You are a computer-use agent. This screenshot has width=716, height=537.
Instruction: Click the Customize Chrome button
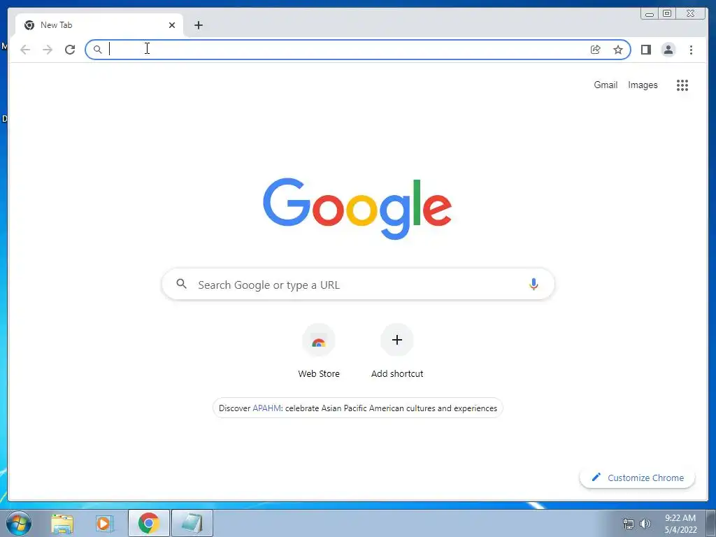pos(638,478)
